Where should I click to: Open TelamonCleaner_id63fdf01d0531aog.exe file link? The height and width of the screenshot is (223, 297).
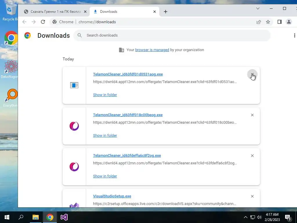[x=128, y=74]
